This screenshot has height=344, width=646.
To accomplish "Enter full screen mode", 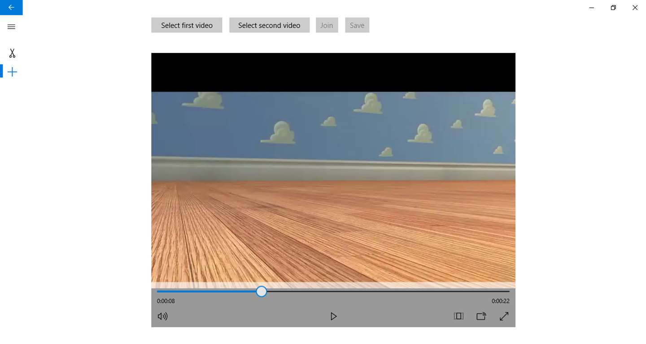I will [504, 316].
